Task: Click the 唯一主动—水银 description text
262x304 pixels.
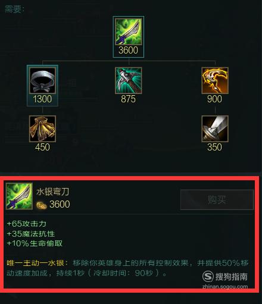Action: [x=36, y=263]
